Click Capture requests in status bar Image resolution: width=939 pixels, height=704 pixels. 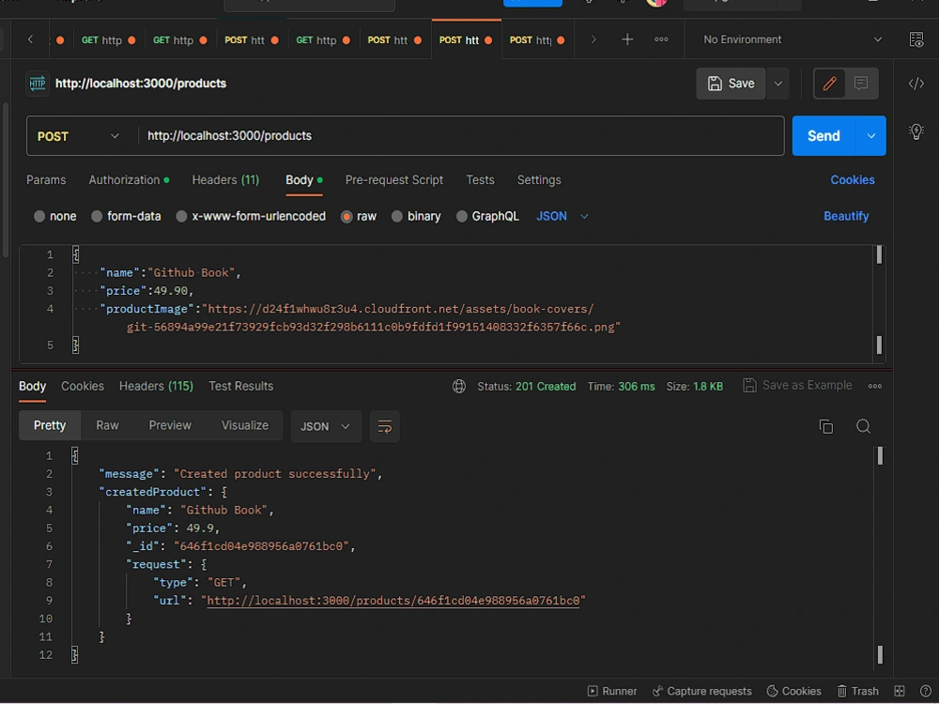701,691
